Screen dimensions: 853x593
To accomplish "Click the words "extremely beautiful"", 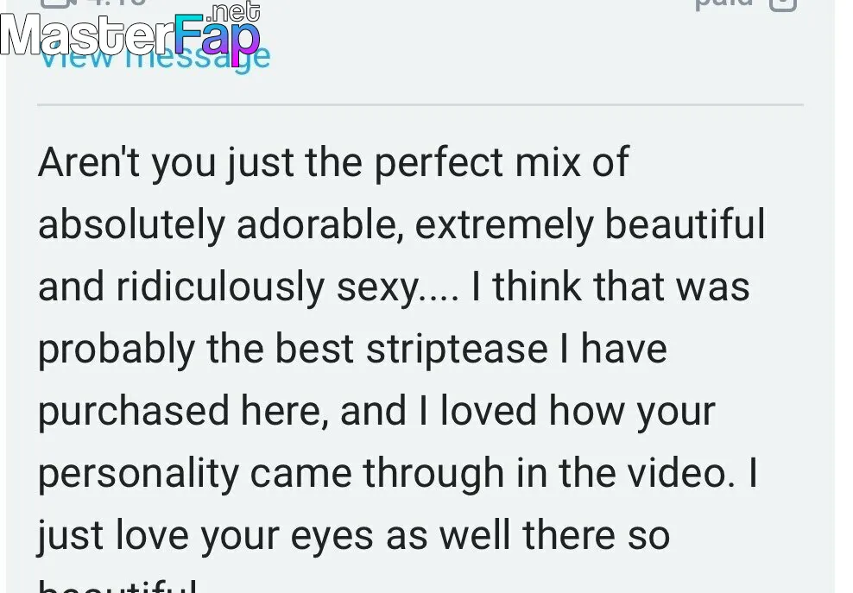I will click(591, 224).
